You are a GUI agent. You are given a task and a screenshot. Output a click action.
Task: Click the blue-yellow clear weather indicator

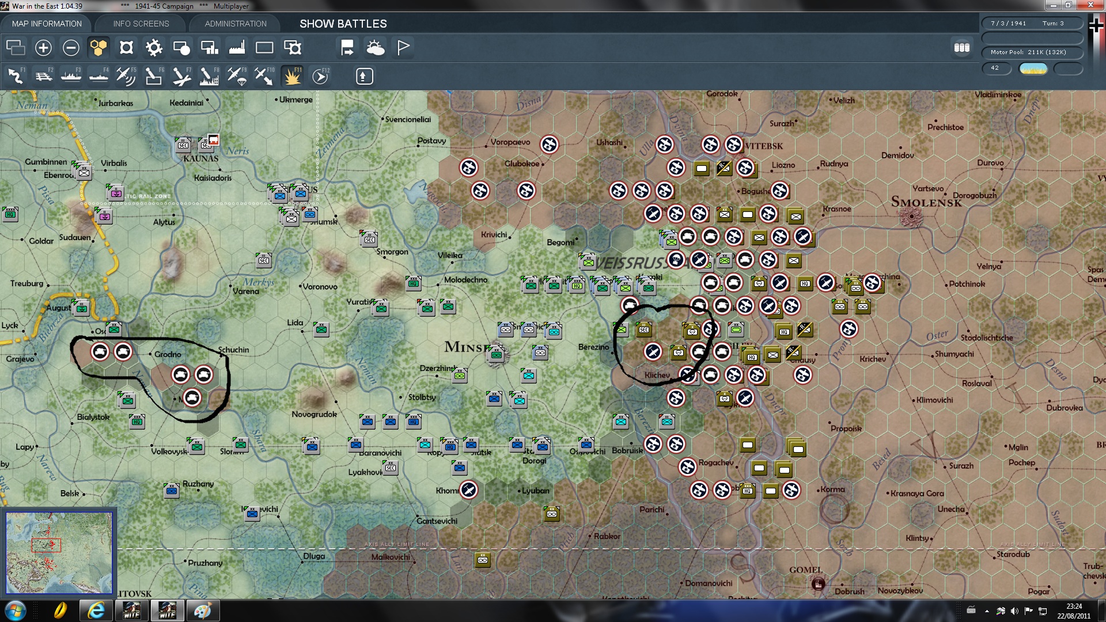coord(1033,69)
